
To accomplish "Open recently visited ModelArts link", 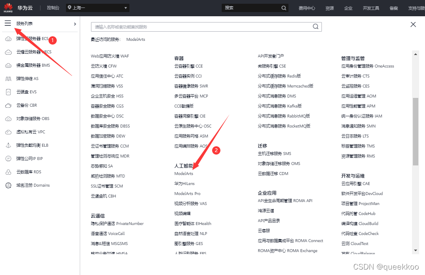I will (136, 40).
